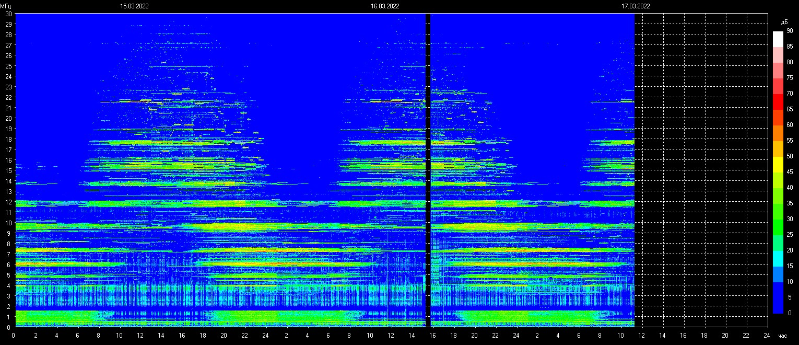Select the white swatch atop the dB scale

778,39
